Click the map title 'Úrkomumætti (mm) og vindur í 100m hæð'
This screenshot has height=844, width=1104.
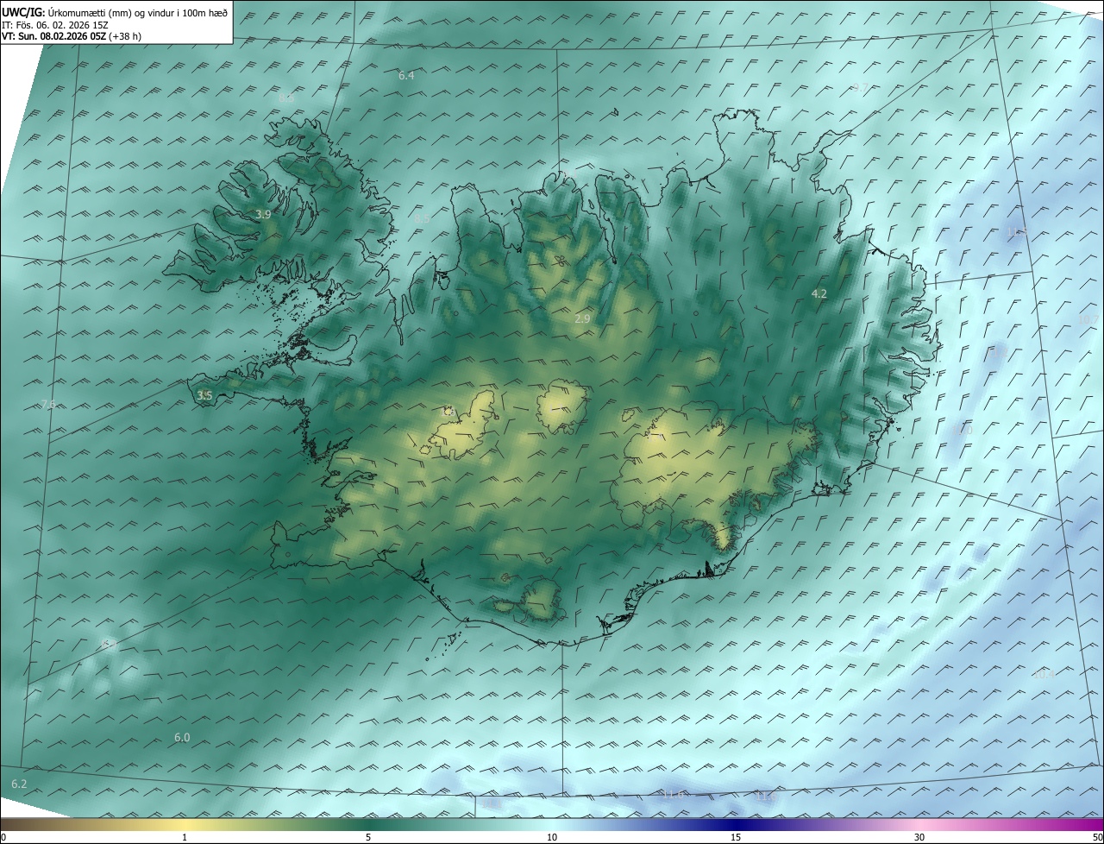(x=137, y=12)
